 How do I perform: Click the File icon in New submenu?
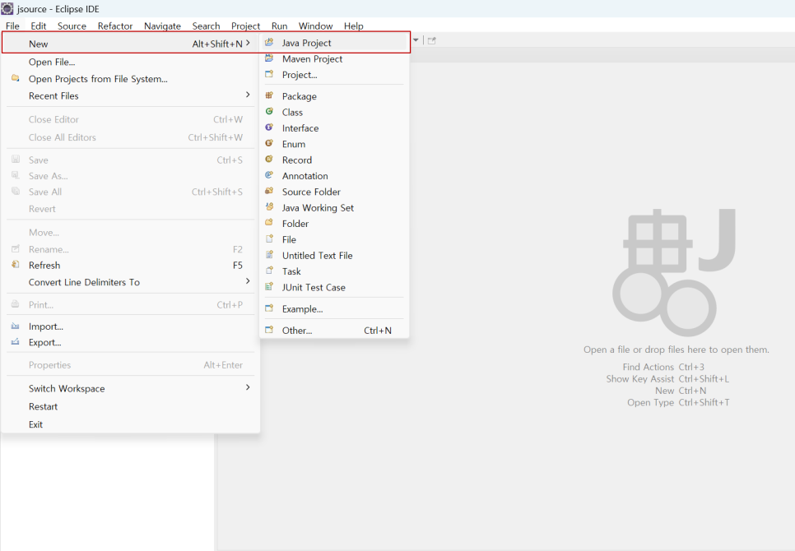click(x=269, y=239)
